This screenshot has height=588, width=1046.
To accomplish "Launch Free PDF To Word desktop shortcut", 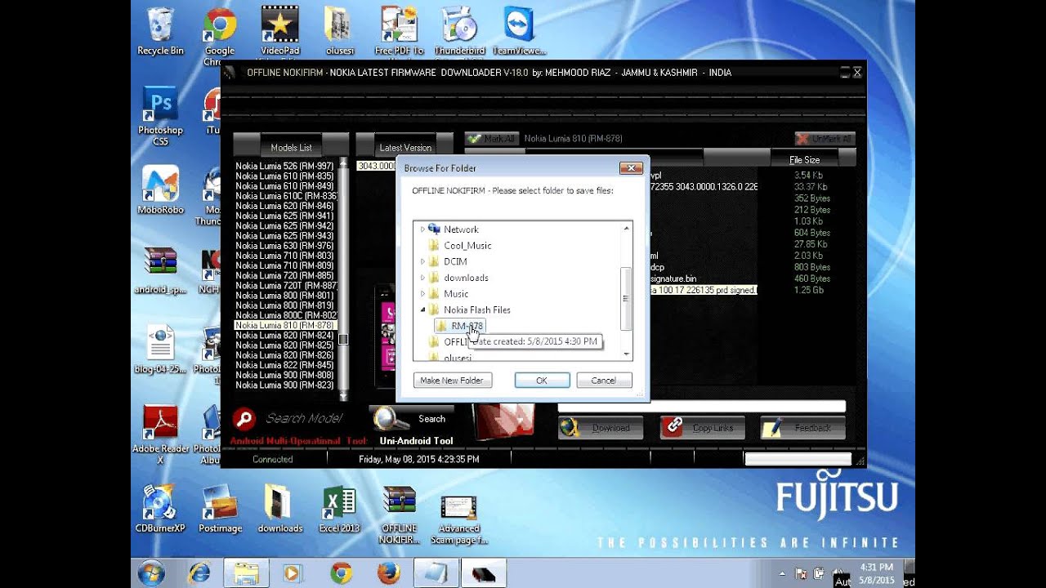I will pos(400,31).
